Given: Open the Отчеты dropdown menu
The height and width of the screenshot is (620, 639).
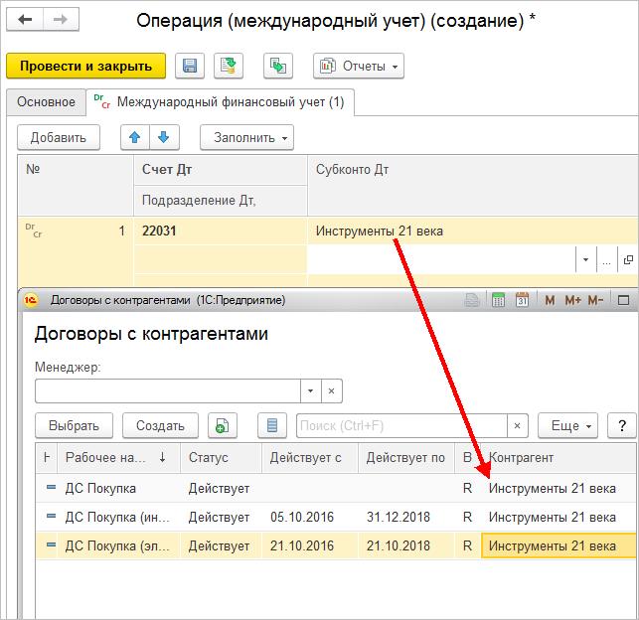Looking at the screenshot, I should pos(359,66).
